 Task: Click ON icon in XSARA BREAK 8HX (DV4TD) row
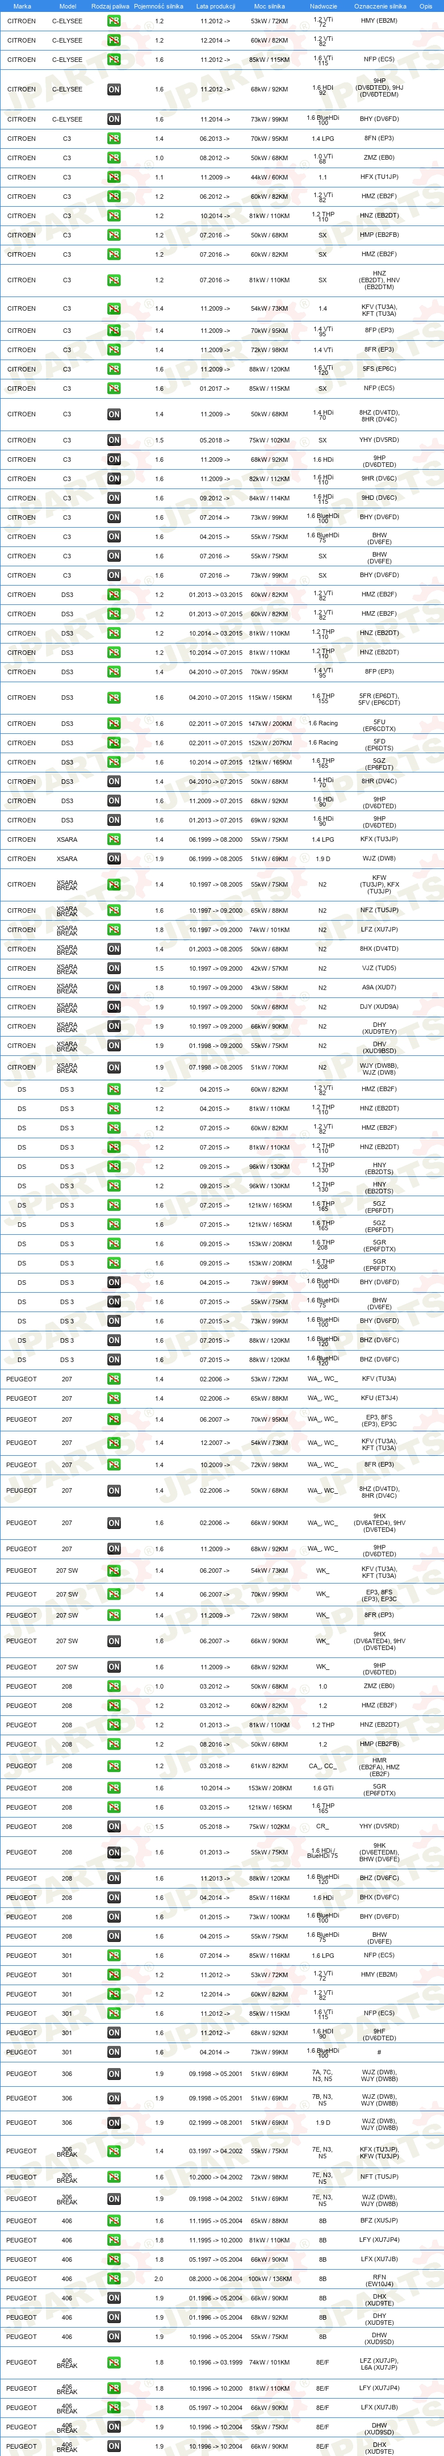coord(114,950)
